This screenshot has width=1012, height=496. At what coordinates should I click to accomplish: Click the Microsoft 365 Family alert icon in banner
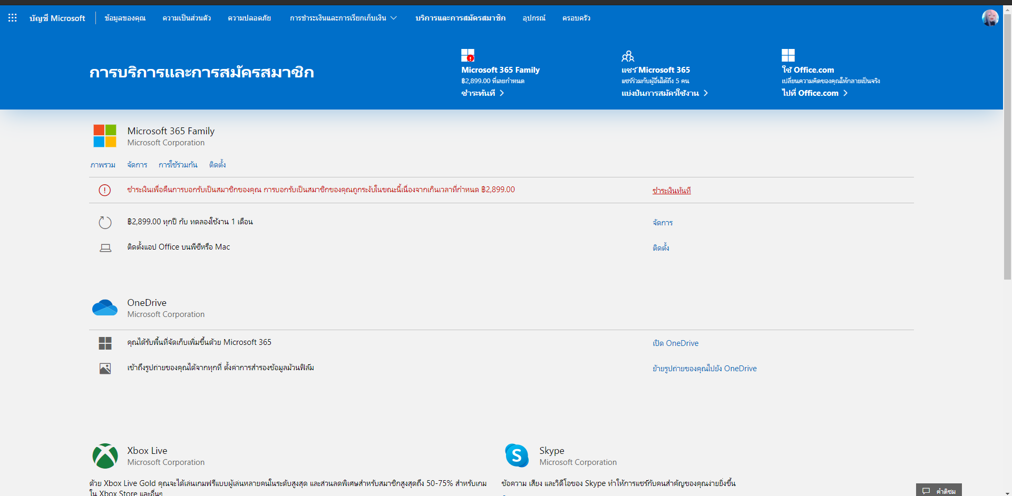468,55
